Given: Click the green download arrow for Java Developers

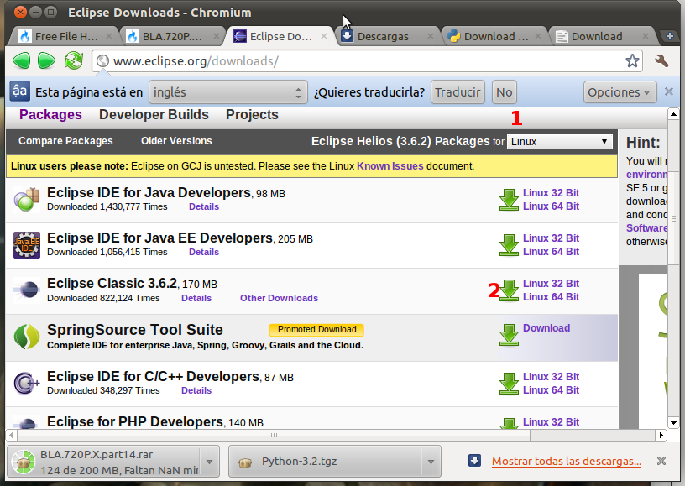Looking at the screenshot, I should (509, 200).
